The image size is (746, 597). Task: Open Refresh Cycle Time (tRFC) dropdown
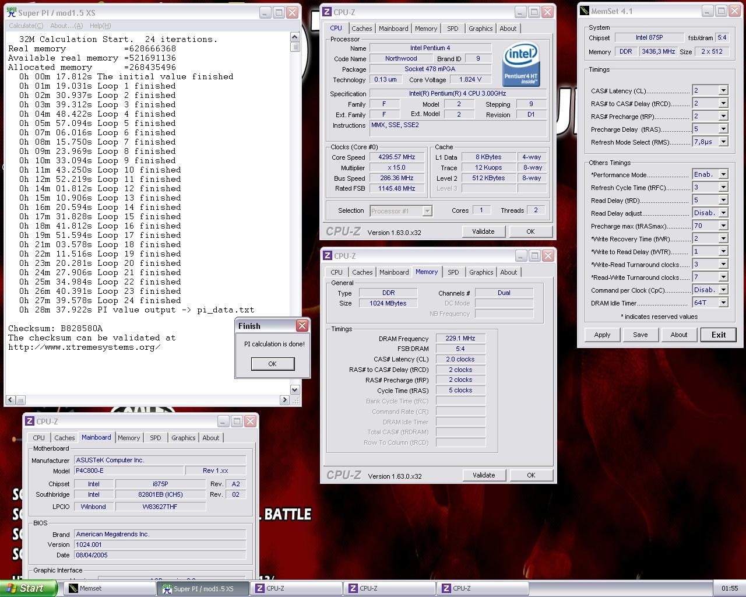point(723,187)
